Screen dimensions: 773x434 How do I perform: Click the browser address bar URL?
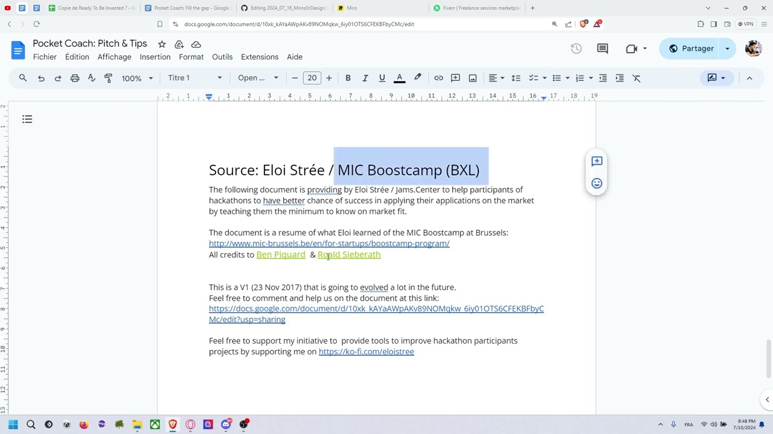[x=299, y=24]
